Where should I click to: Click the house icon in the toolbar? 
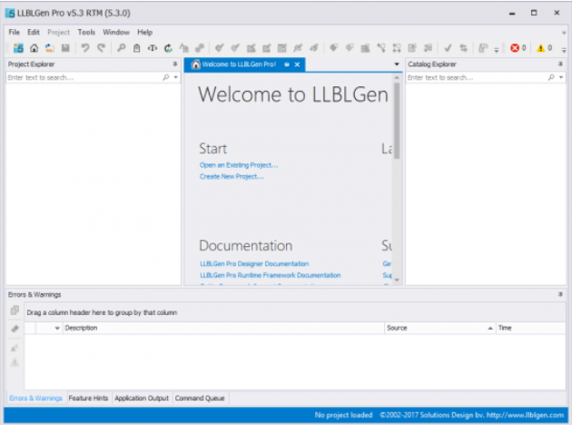pos(34,48)
